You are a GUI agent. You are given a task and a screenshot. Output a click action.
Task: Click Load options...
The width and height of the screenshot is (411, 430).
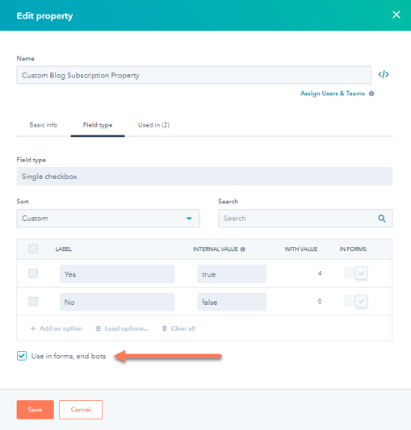tap(122, 328)
